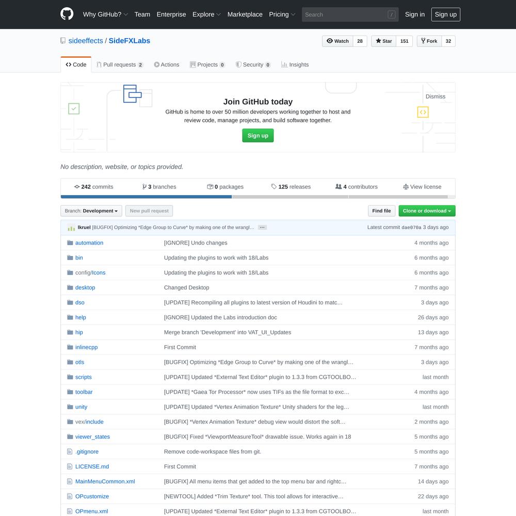Dismiss the Join GitHub banner
Image resolution: width=516 pixels, height=516 pixels.
pos(436,96)
